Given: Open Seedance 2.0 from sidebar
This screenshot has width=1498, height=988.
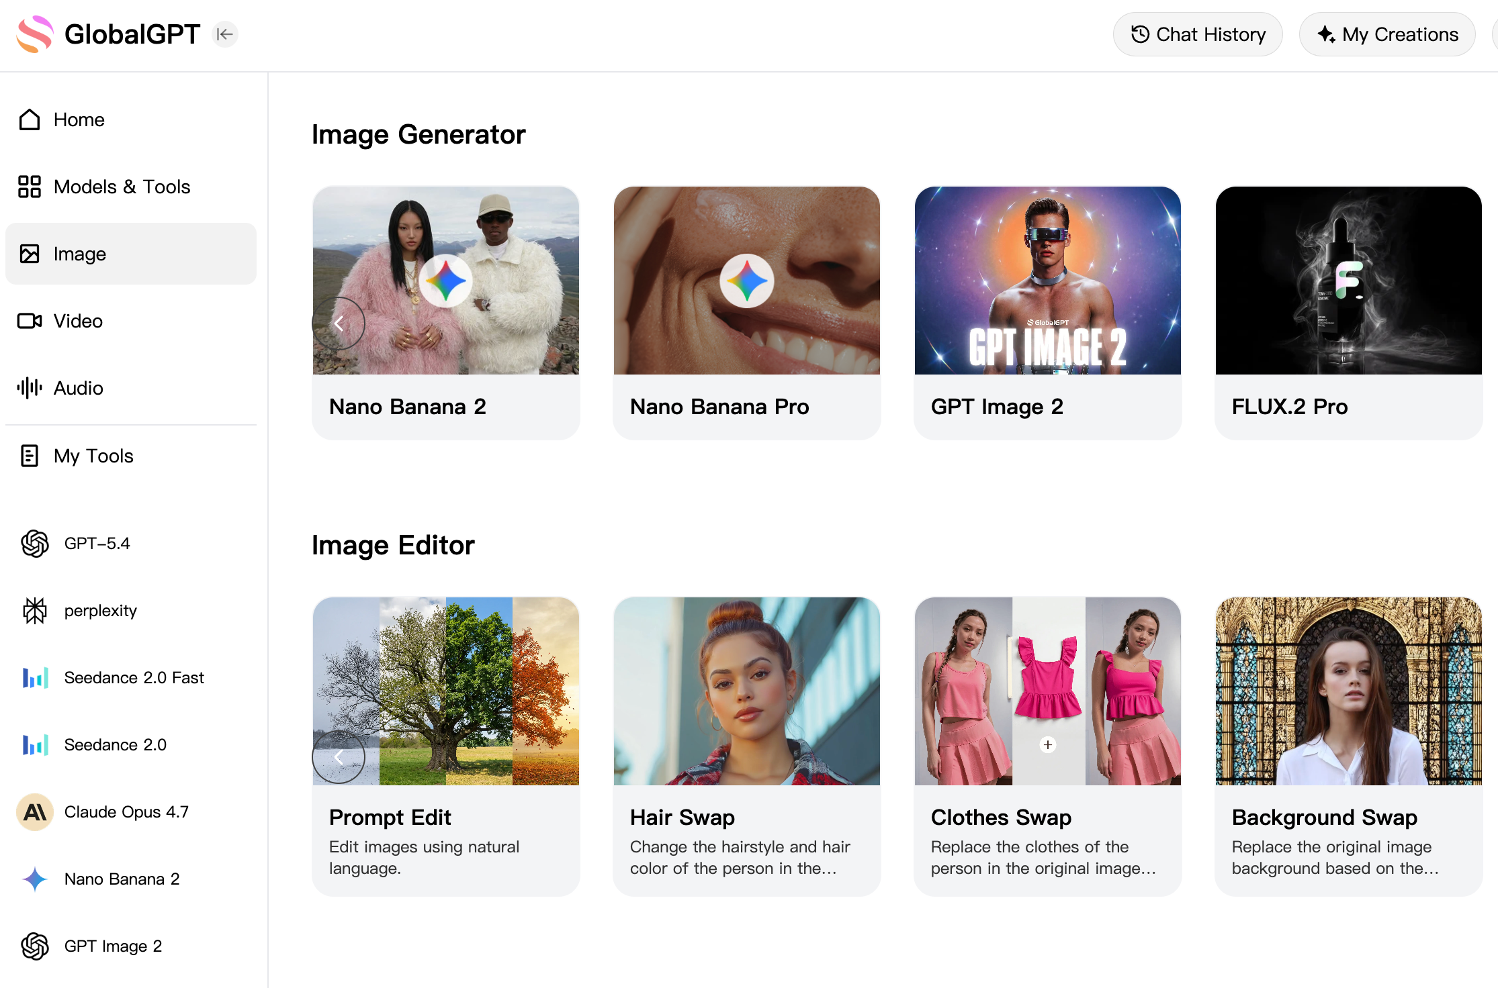Looking at the screenshot, I should coord(115,744).
